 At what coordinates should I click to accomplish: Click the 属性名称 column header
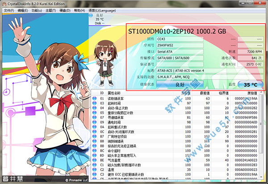point(114,93)
